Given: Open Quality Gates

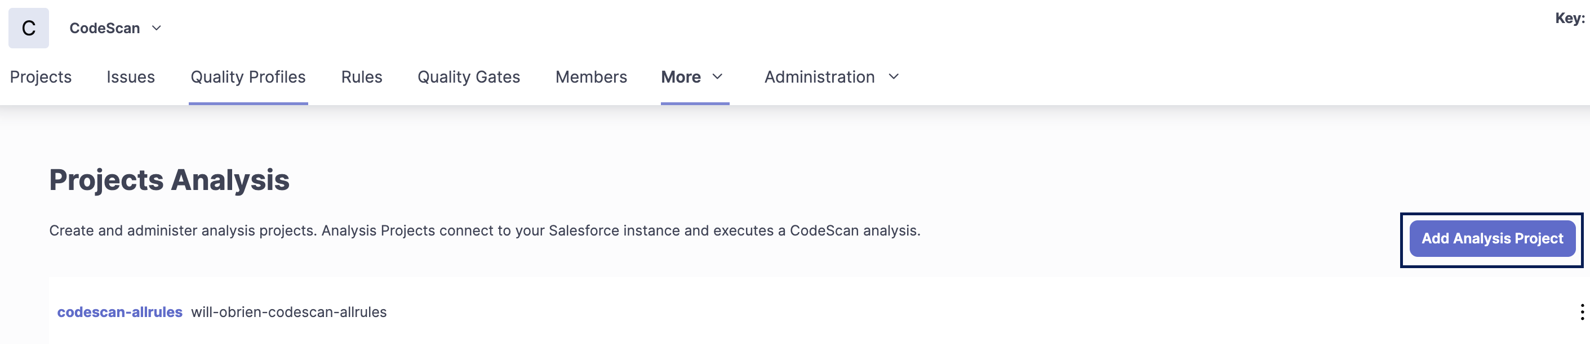Looking at the screenshot, I should (468, 77).
